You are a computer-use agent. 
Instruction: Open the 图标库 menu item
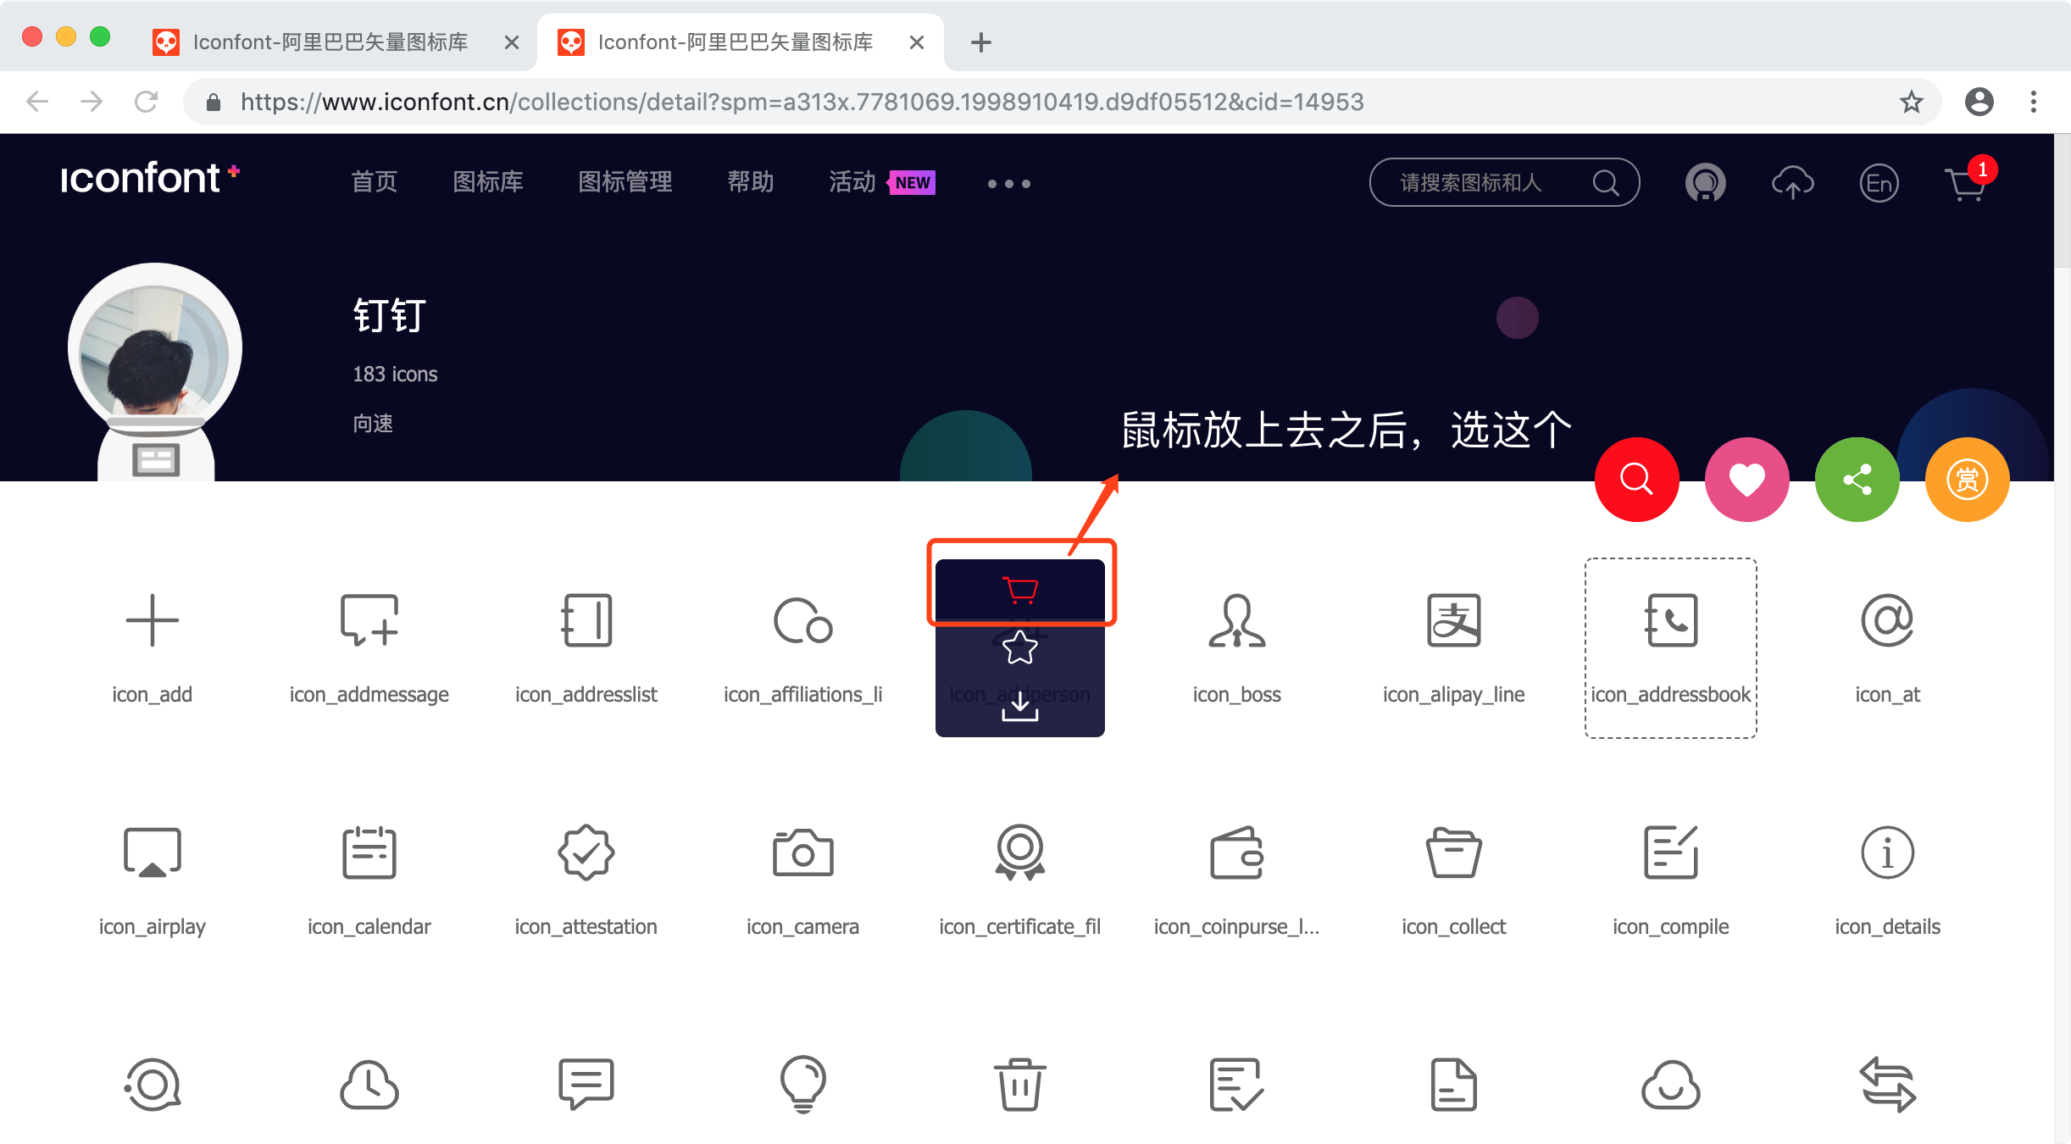click(x=487, y=182)
